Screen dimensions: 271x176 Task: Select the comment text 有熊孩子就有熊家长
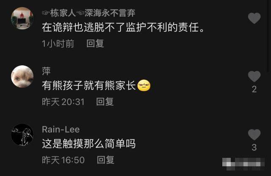pos(89,85)
